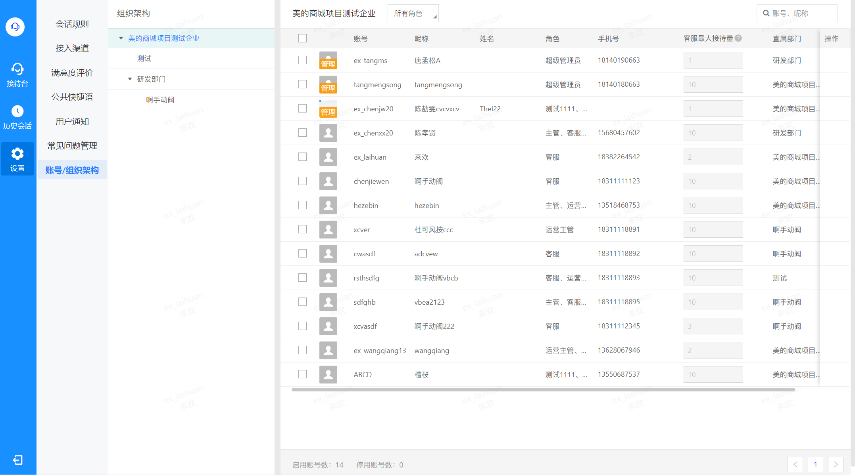
Task: Open the 账号/组织架构 menu item
Action: (72, 170)
